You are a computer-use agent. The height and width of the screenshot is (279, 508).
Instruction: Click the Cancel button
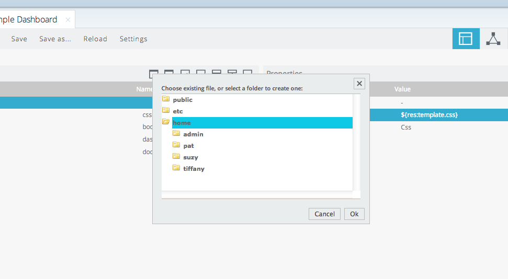(x=324, y=214)
